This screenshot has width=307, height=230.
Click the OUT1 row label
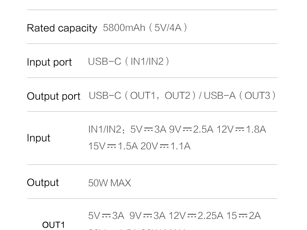tap(53, 225)
